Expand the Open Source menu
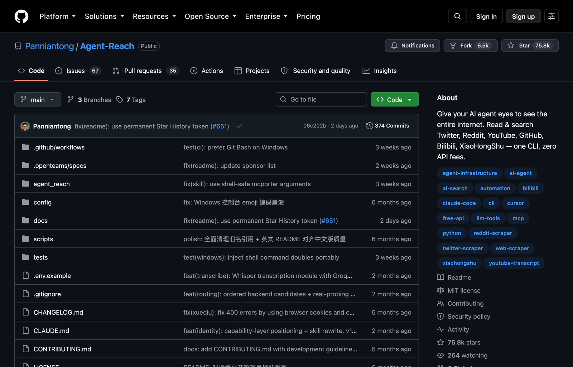 click(x=211, y=16)
